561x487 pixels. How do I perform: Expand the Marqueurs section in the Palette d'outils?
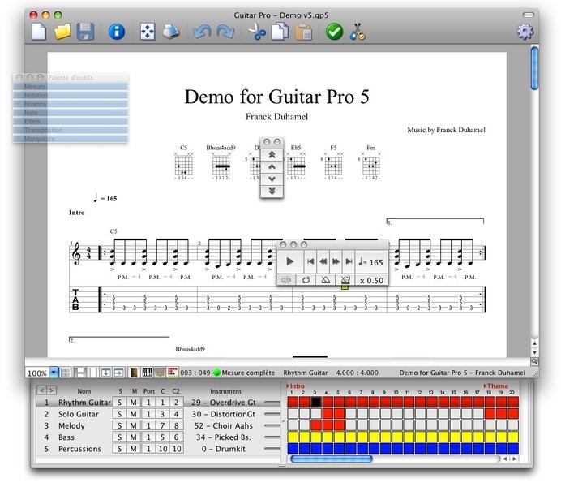click(x=71, y=139)
